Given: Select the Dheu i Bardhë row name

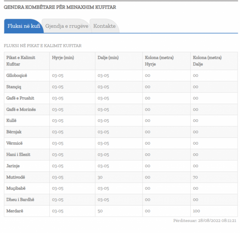Looking at the screenshot, I should coord(20,200).
